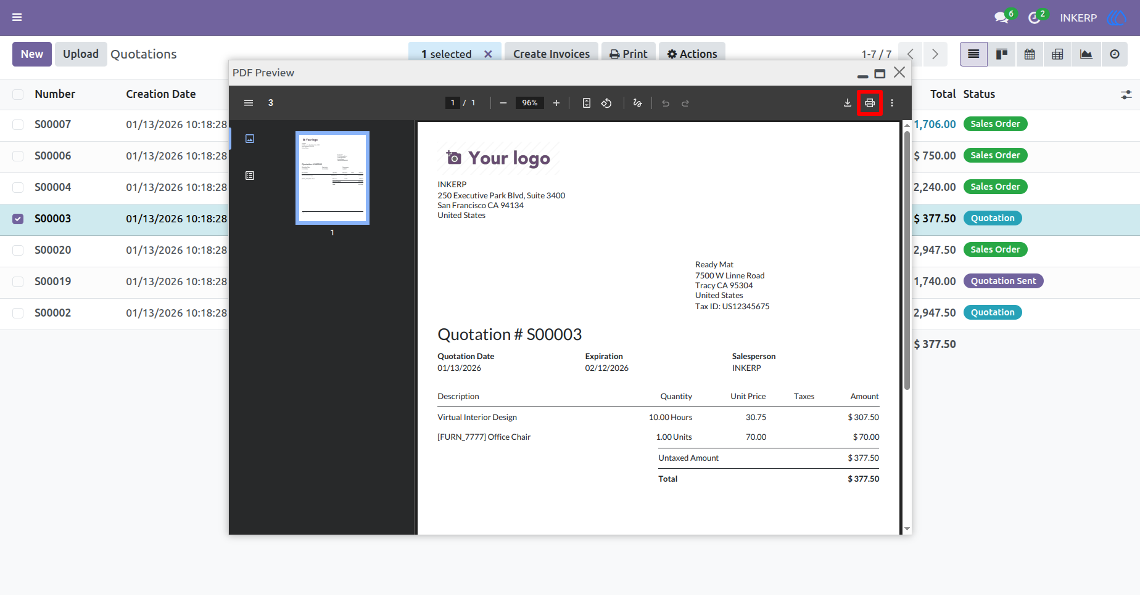This screenshot has width=1140, height=595.
Task: Click the PDF zoom percentage field
Action: [530, 103]
